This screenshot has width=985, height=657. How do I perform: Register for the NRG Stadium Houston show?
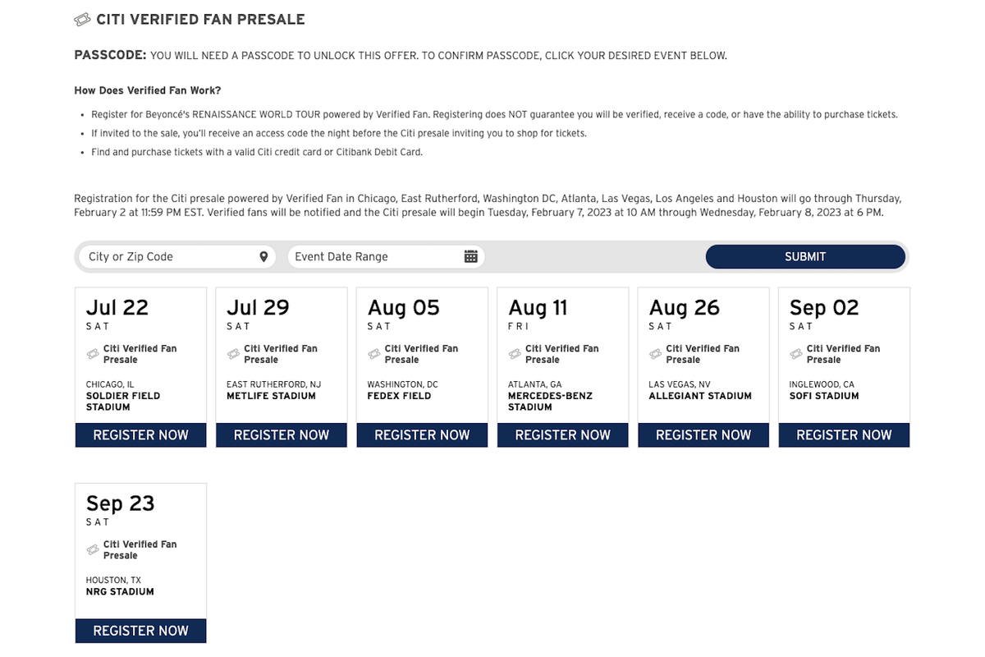(x=140, y=631)
